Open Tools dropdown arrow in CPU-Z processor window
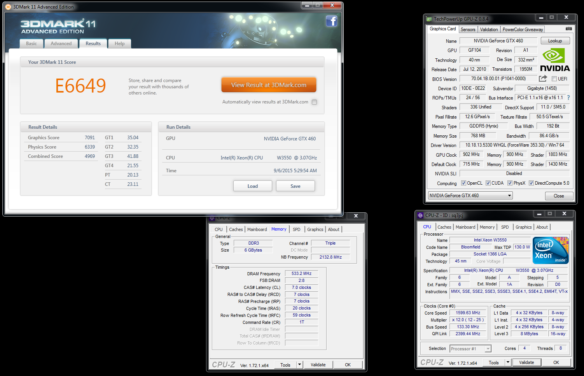Viewport: 584px width, 376px height. click(508, 362)
